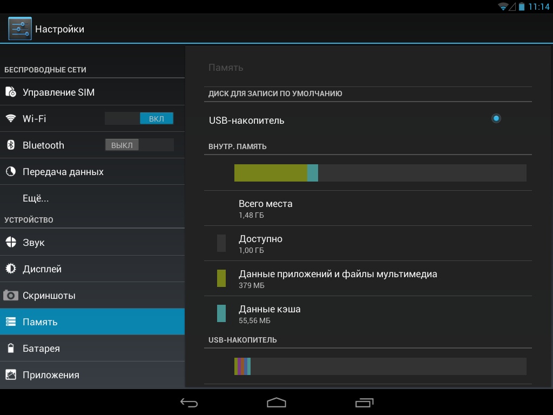Tap the Display brightness icon
The height and width of the screenshot is (415, 553).
click(x=11, y=269)
